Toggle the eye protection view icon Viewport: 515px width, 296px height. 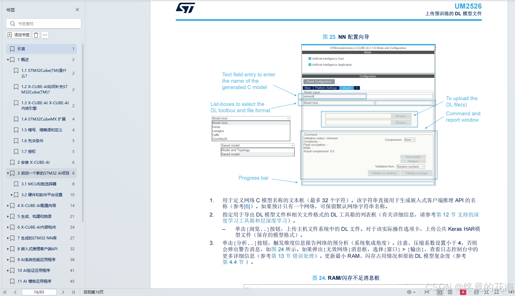409,292
